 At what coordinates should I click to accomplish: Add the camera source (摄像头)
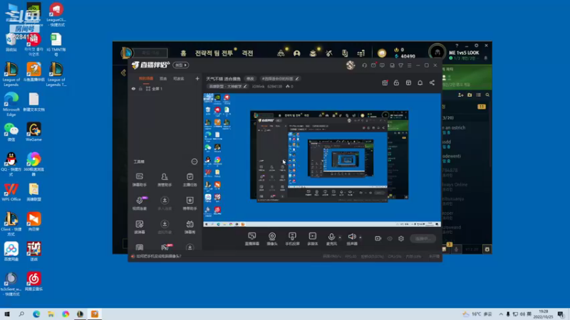point(272,239)
